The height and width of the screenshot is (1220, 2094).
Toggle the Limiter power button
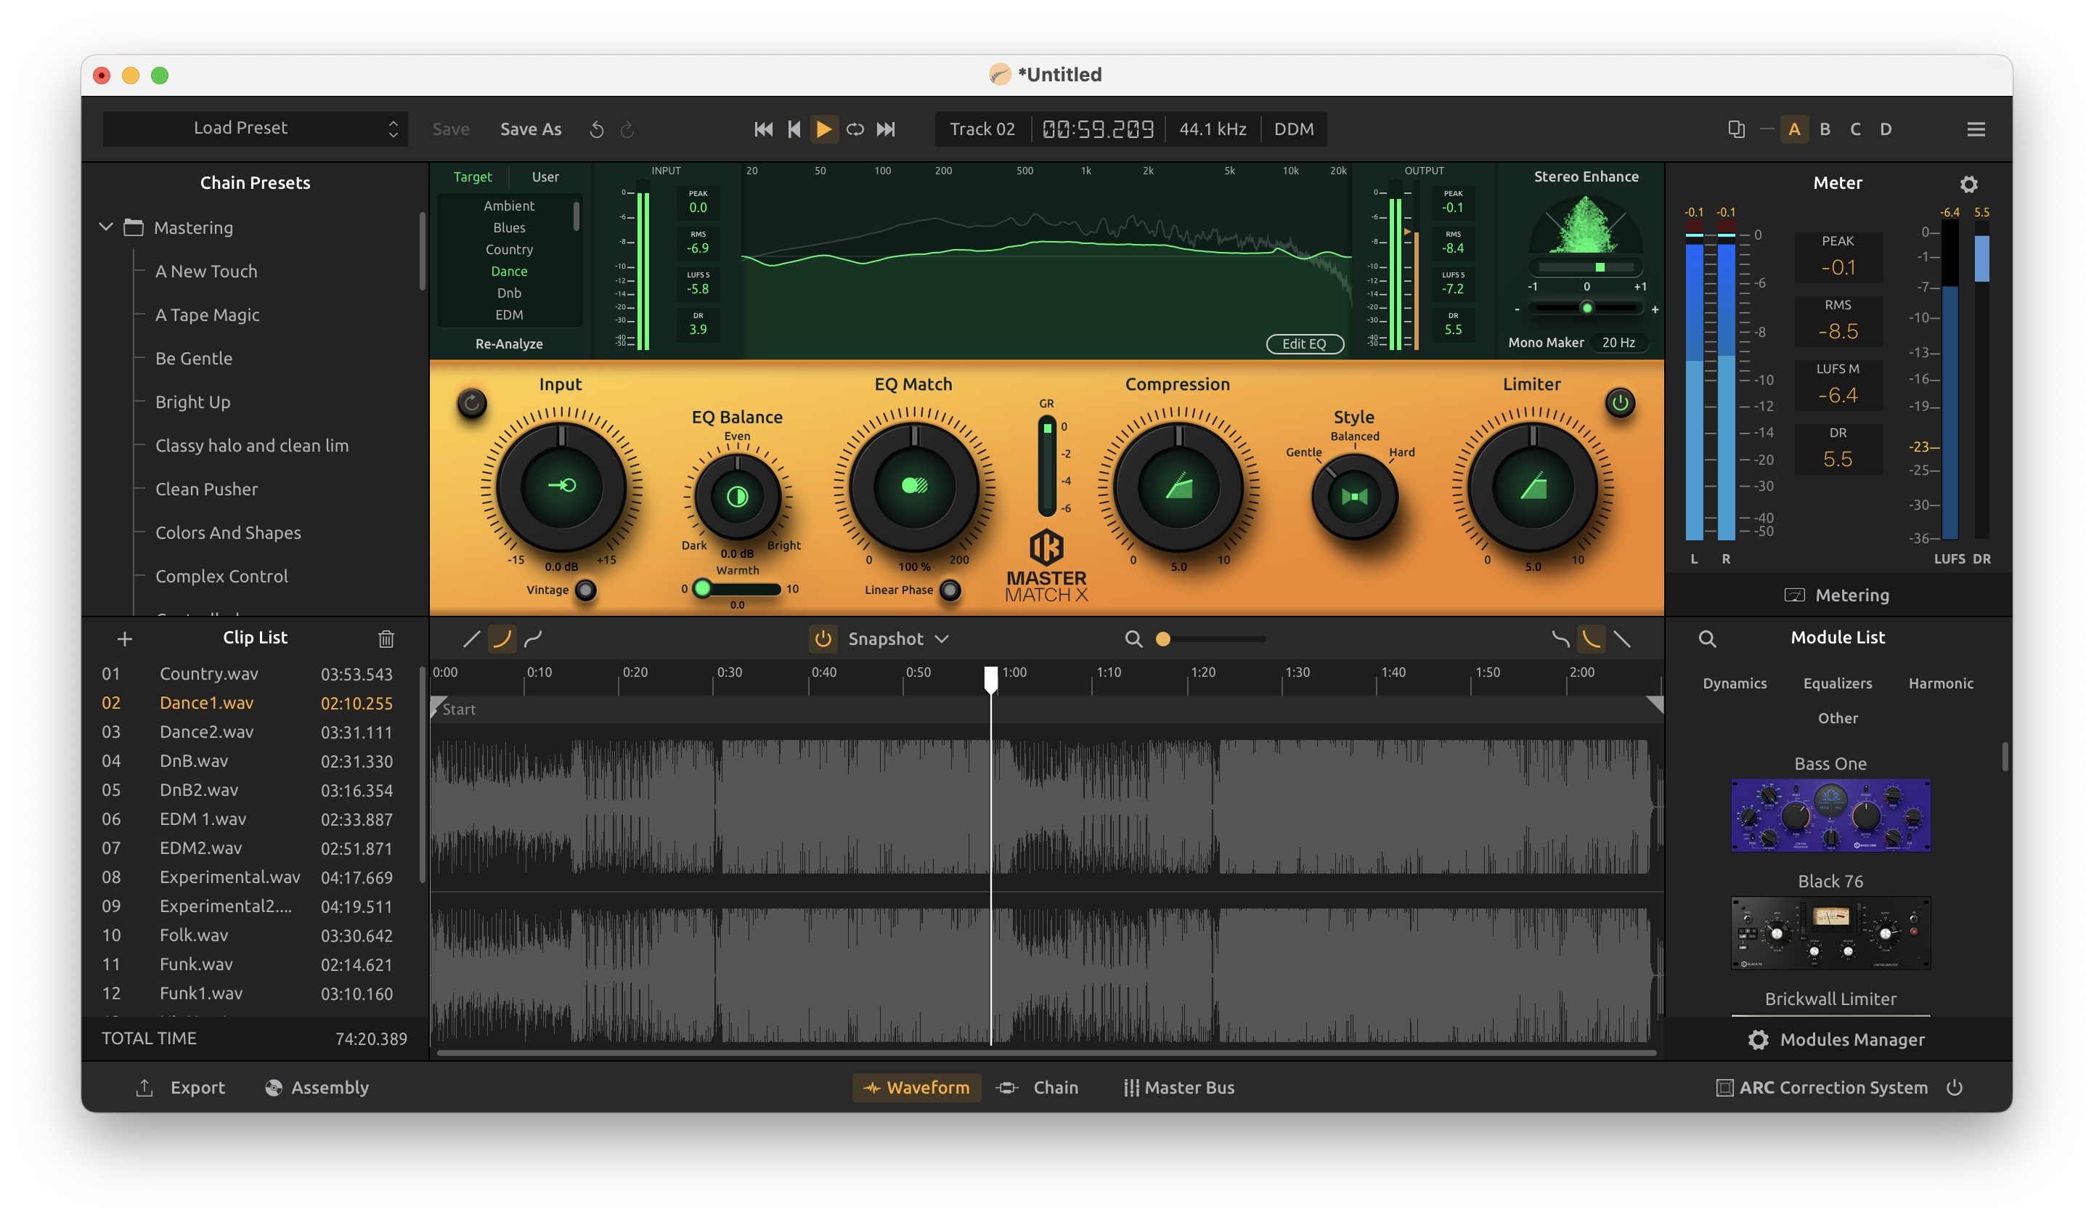click(1620, 403)
